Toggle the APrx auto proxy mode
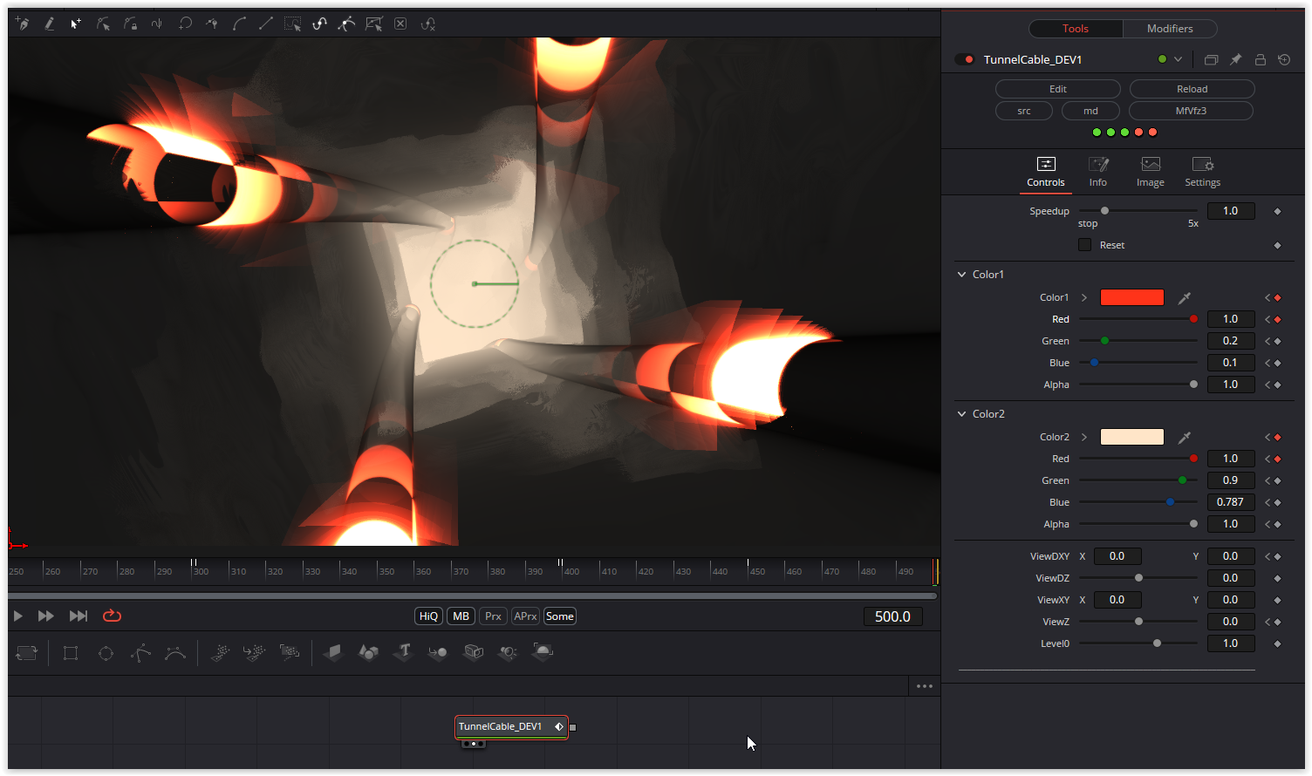 tap(525, 616)
